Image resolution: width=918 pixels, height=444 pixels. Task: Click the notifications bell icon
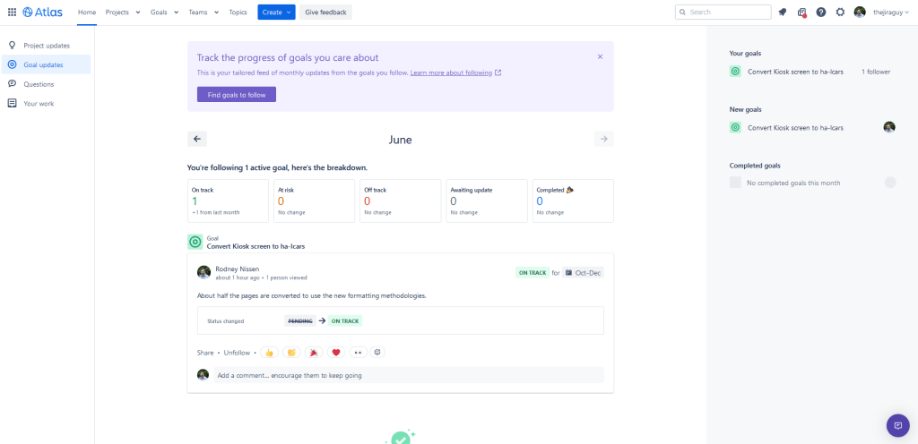pyautogui.click(x=783, y=13)
